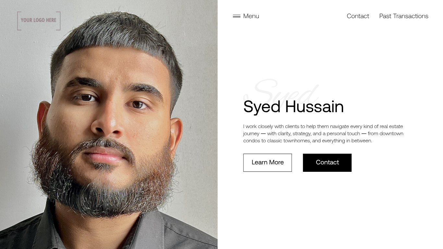Click the word 'journey' in the description
Screen dimensions: 443x249
click(x=251, y=134)
